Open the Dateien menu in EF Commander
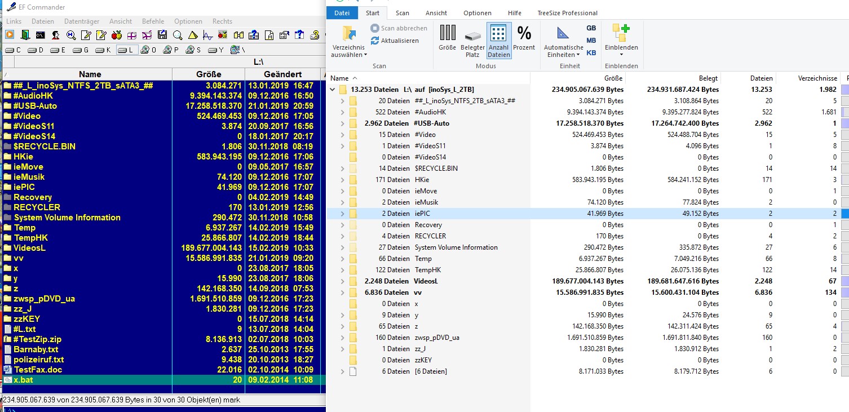This screenshot has height=412, width=849. click(x=43, y=21)
